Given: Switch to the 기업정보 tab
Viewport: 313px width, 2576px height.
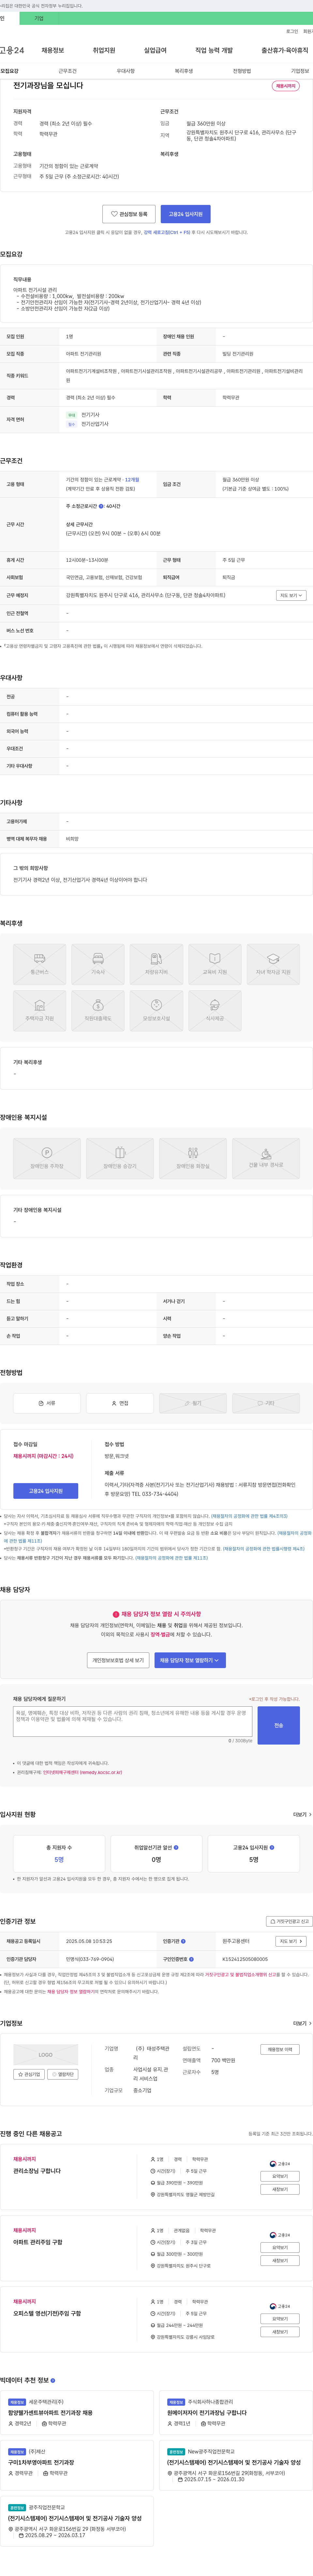Looking at the screenshot, I should pos(300,71).
